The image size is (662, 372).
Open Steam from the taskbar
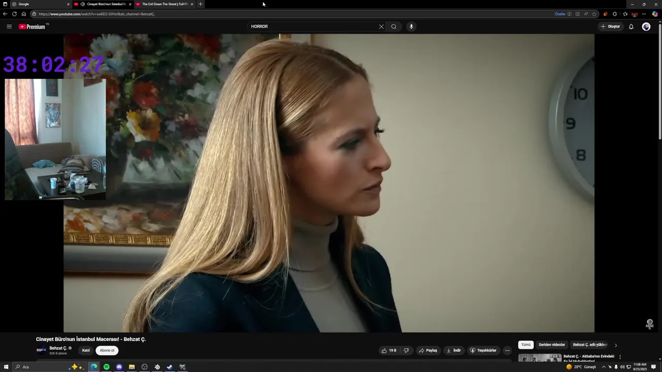[170, 367]
